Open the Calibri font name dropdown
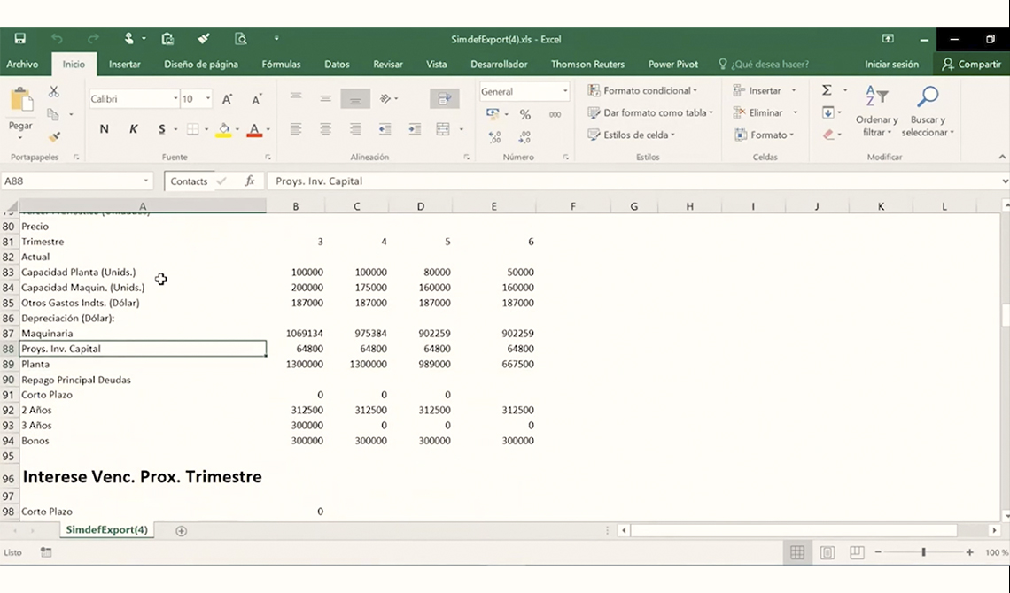 click(x=175, y=98)
